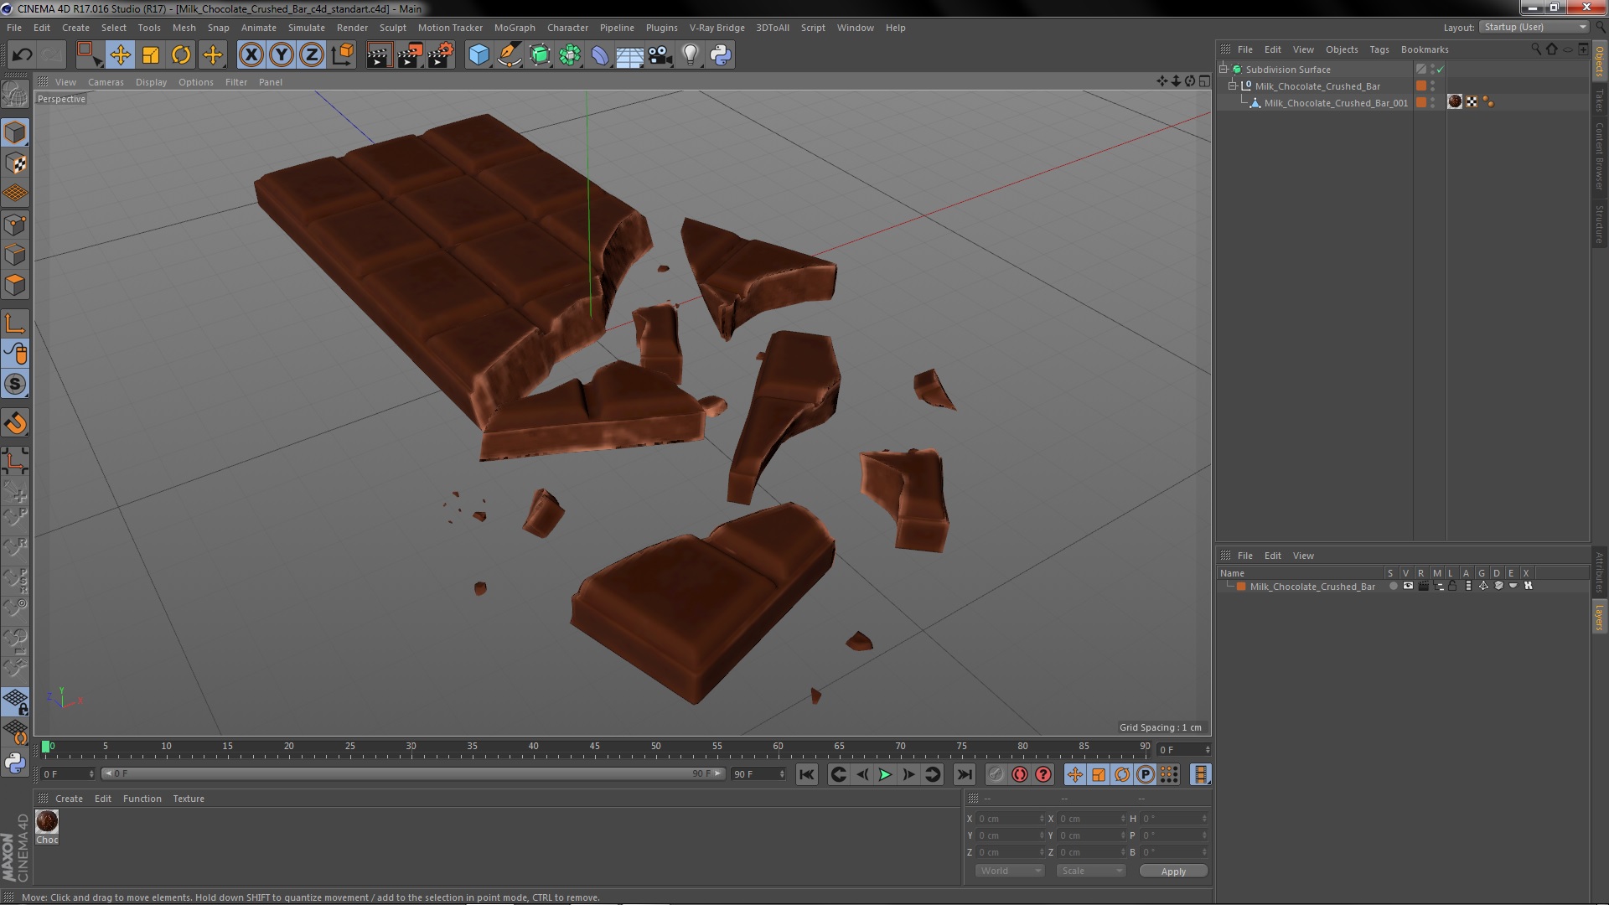1609x905 pixels.
Task: Click the X position input field
Action: tap(1010, 819)
